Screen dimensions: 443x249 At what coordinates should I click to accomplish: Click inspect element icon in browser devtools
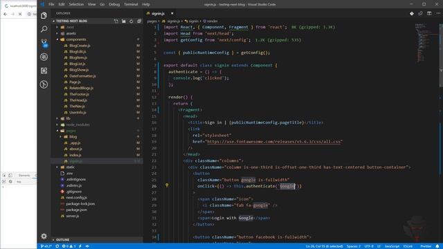[4, 175]
